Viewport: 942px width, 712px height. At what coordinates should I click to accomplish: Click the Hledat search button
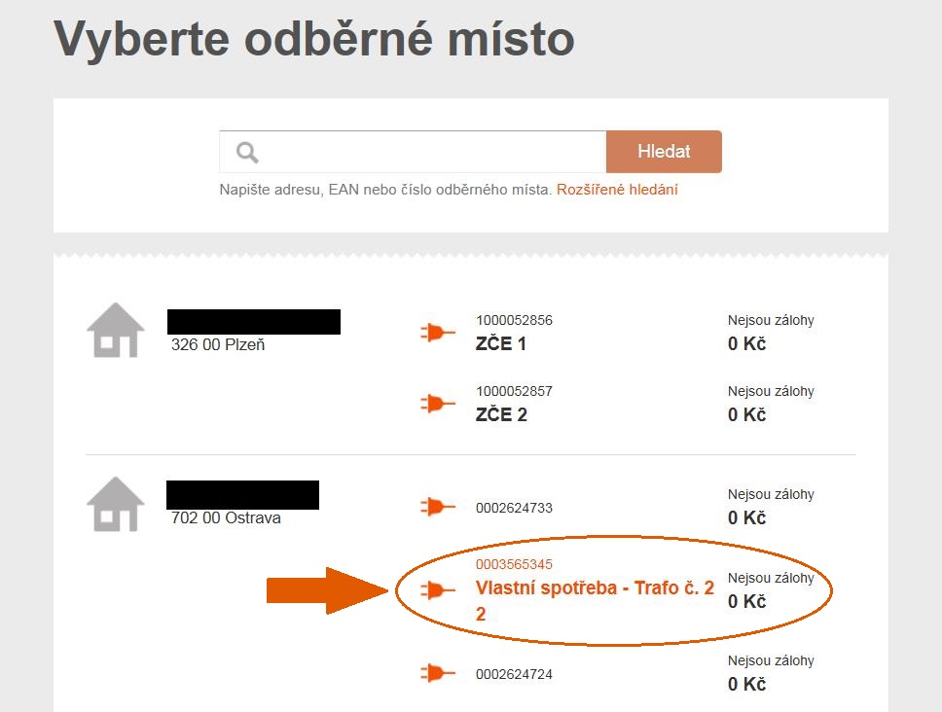(x=664, y=152)
